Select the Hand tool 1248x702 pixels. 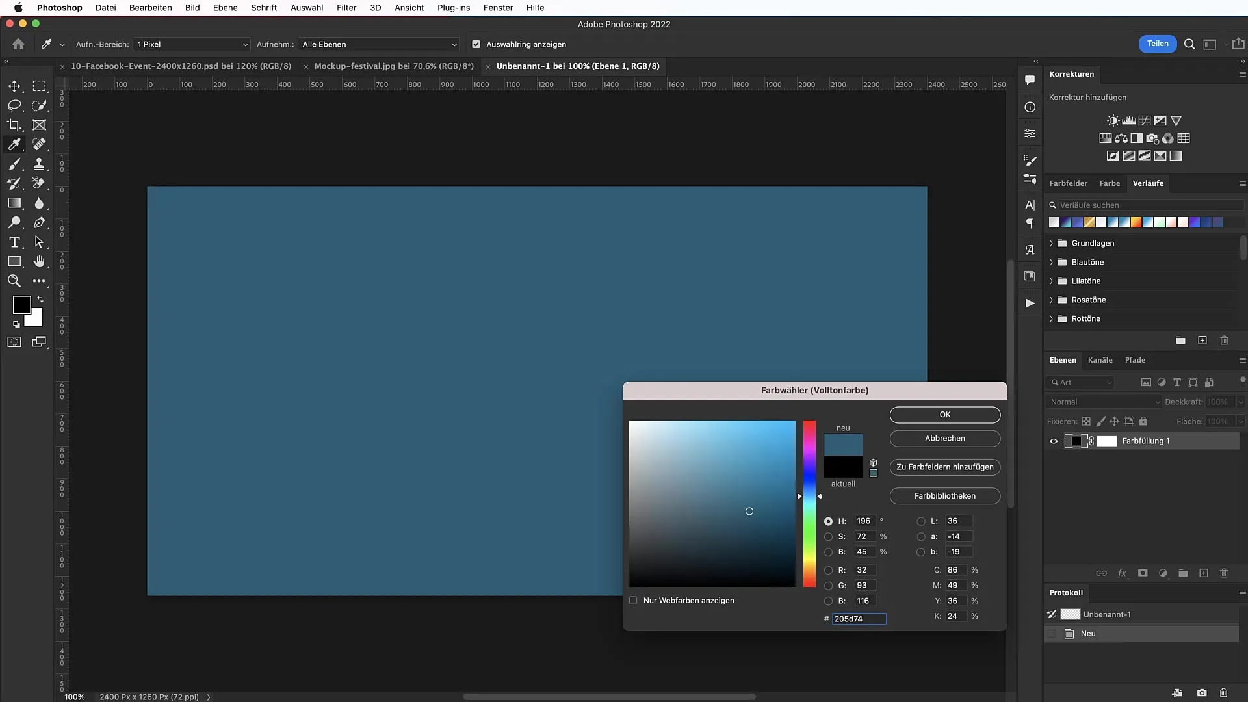coord(40,261)
